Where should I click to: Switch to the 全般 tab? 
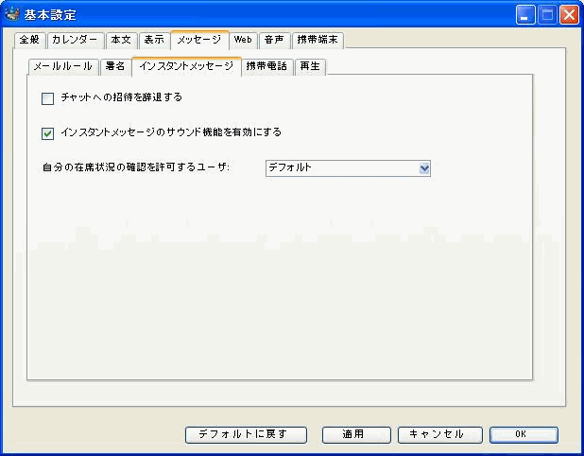tap(29, 40)
